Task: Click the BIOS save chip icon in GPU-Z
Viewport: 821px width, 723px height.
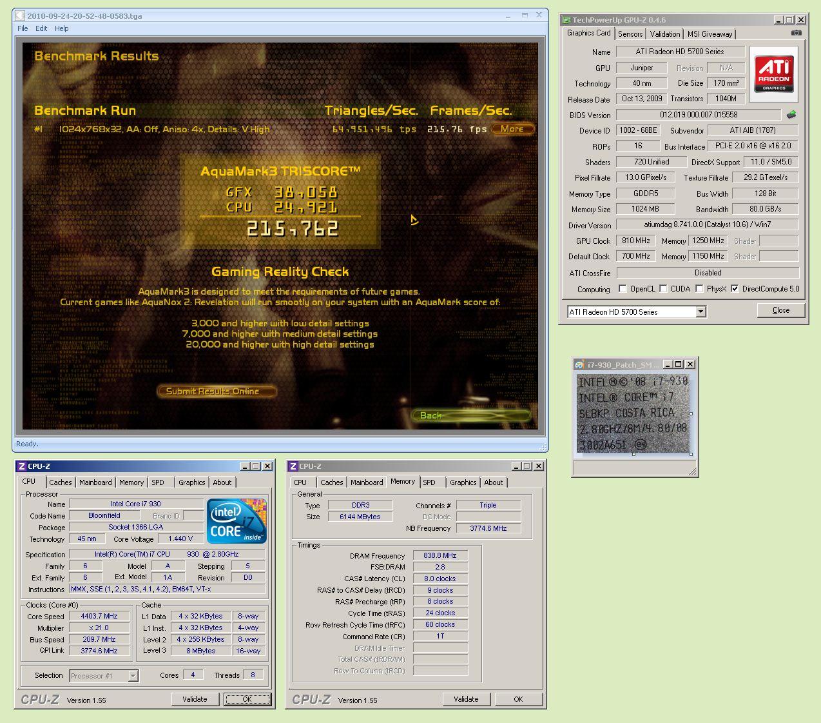Action: click(791, 114)
